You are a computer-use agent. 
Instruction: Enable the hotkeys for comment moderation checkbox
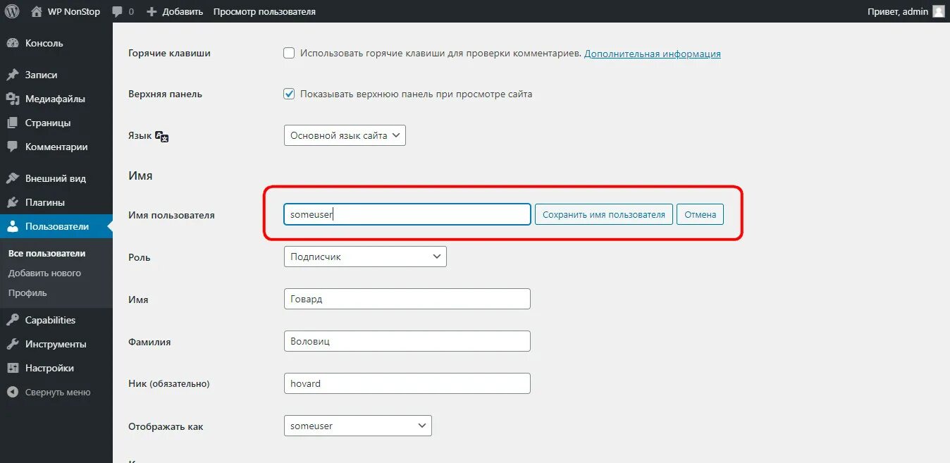pyautogui.click(x=289, y=53)
